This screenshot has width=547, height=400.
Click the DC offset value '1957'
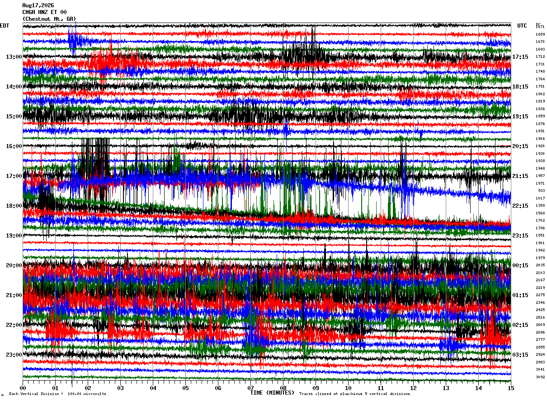540,176
